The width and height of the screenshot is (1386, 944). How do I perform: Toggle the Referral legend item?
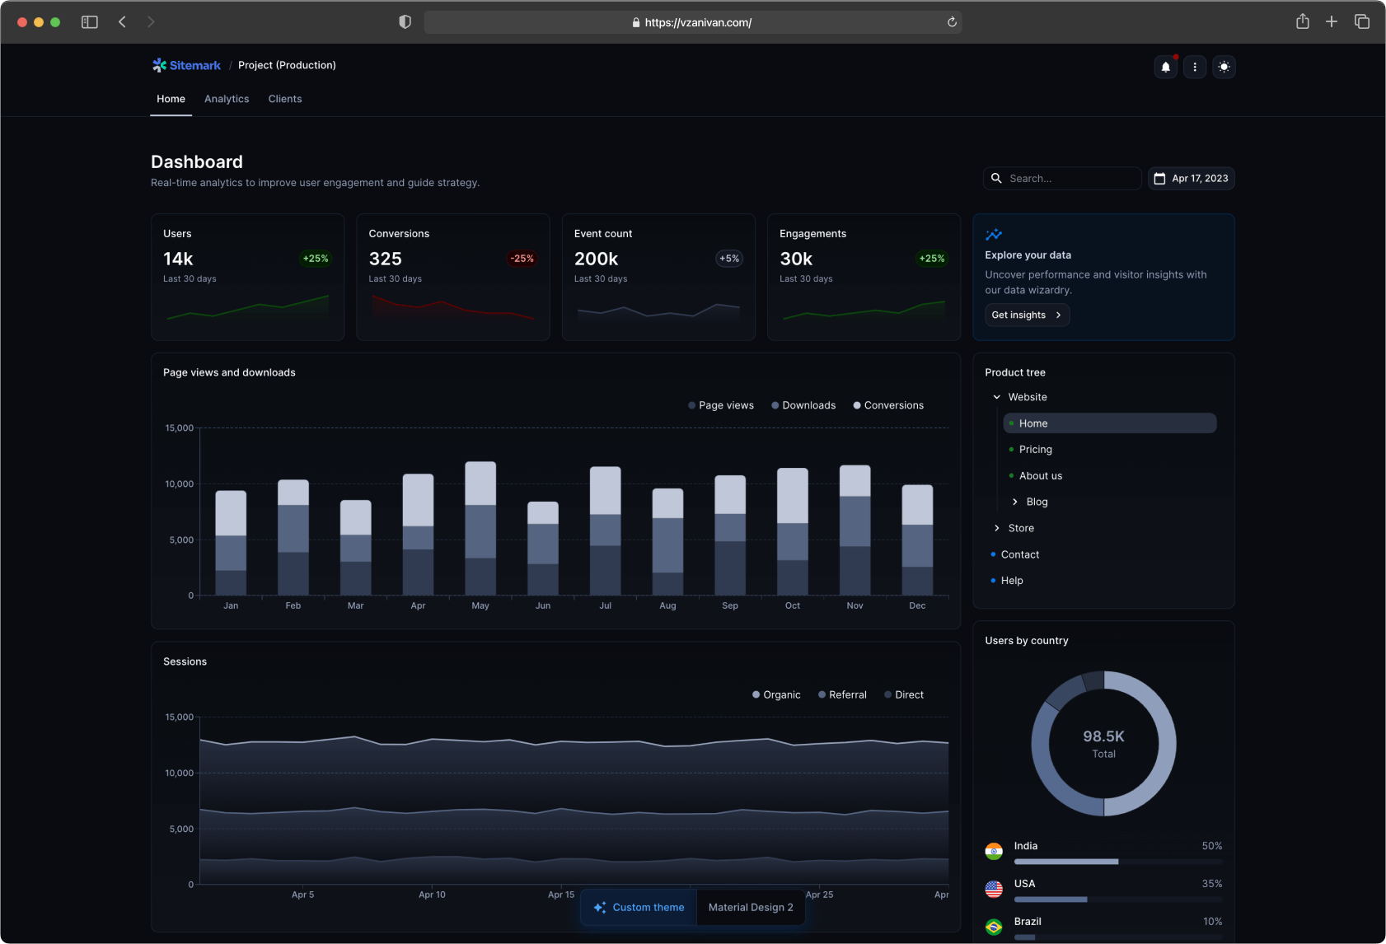(x=842, y=694)
